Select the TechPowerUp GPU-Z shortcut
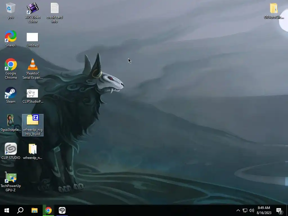 click(x=11, y=182)
